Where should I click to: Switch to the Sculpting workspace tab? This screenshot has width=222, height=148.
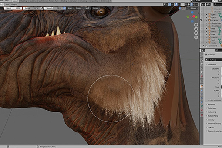tap(33, 1)
